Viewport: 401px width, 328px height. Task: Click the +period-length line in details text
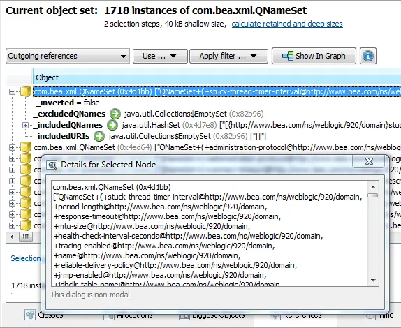(161, 207)
